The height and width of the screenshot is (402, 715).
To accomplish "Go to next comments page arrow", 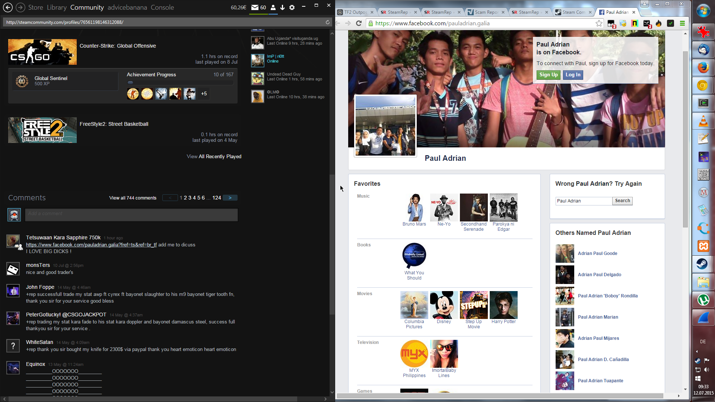I will click(x=230, y=198).
